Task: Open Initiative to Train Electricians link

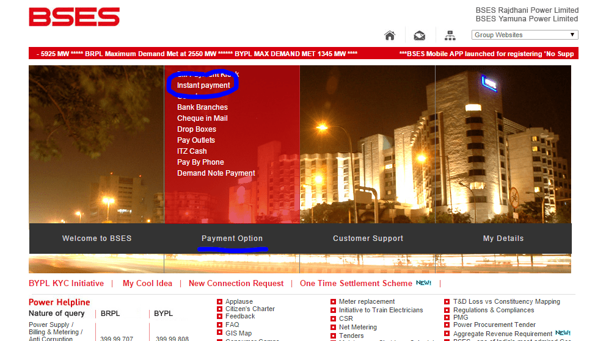Action: click(381, 310)
